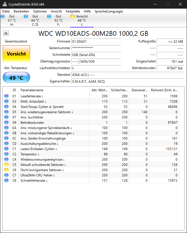Click status orb of UltraDMA-CRC-Fehler row
This screenshot has height=233, width=187.
(x=6, y=175)
